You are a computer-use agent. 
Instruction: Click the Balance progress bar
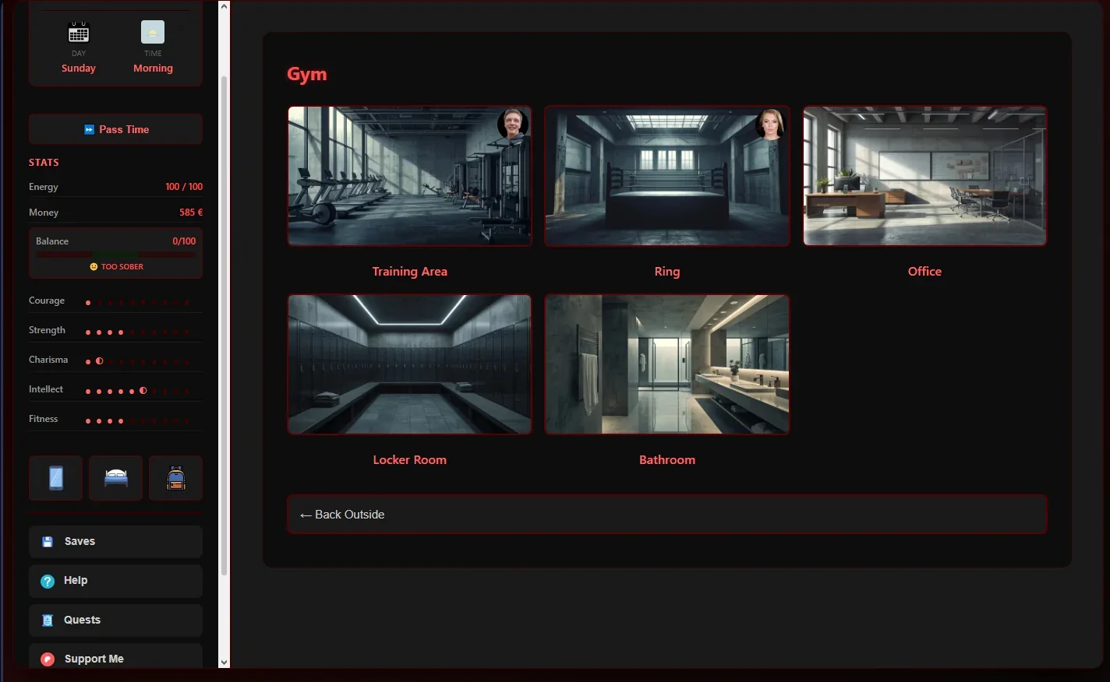click(115, 255)
